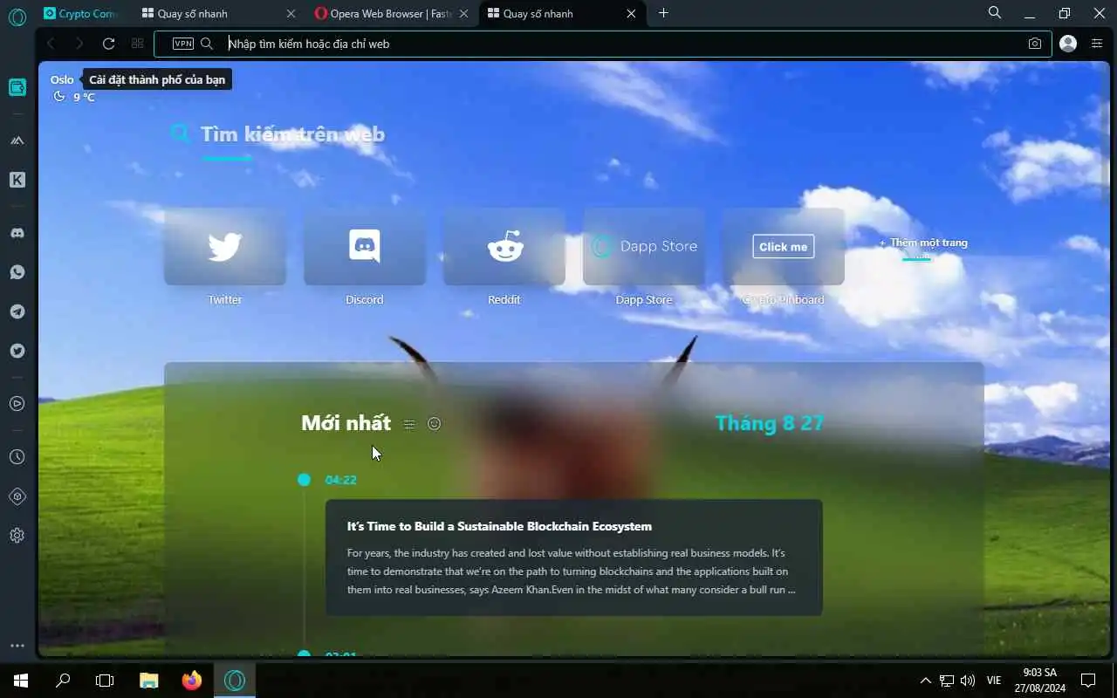1117x698 pixels.
Task: Open the volume tray icon
Action: tap(967, 681)
